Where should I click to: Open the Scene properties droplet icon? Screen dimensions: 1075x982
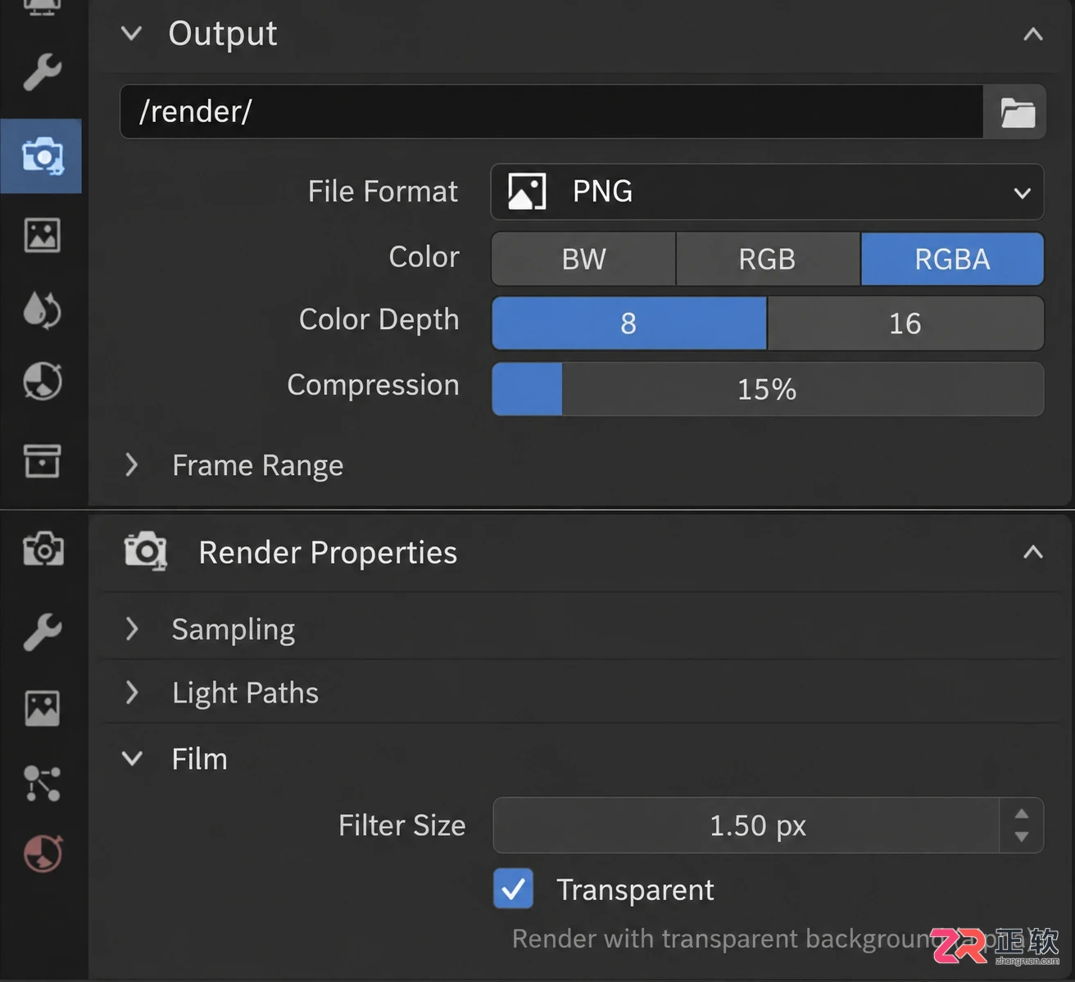[42, 310]
